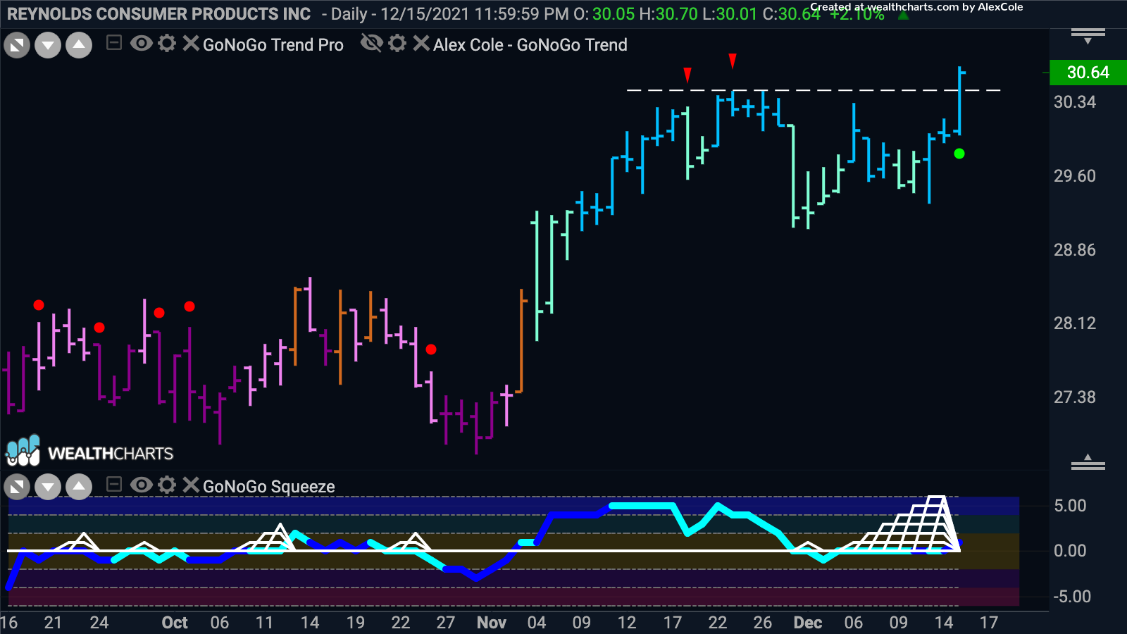1127x634 pixels.
Task: Click the current price label 30.64
Action: pos(1088,73)
